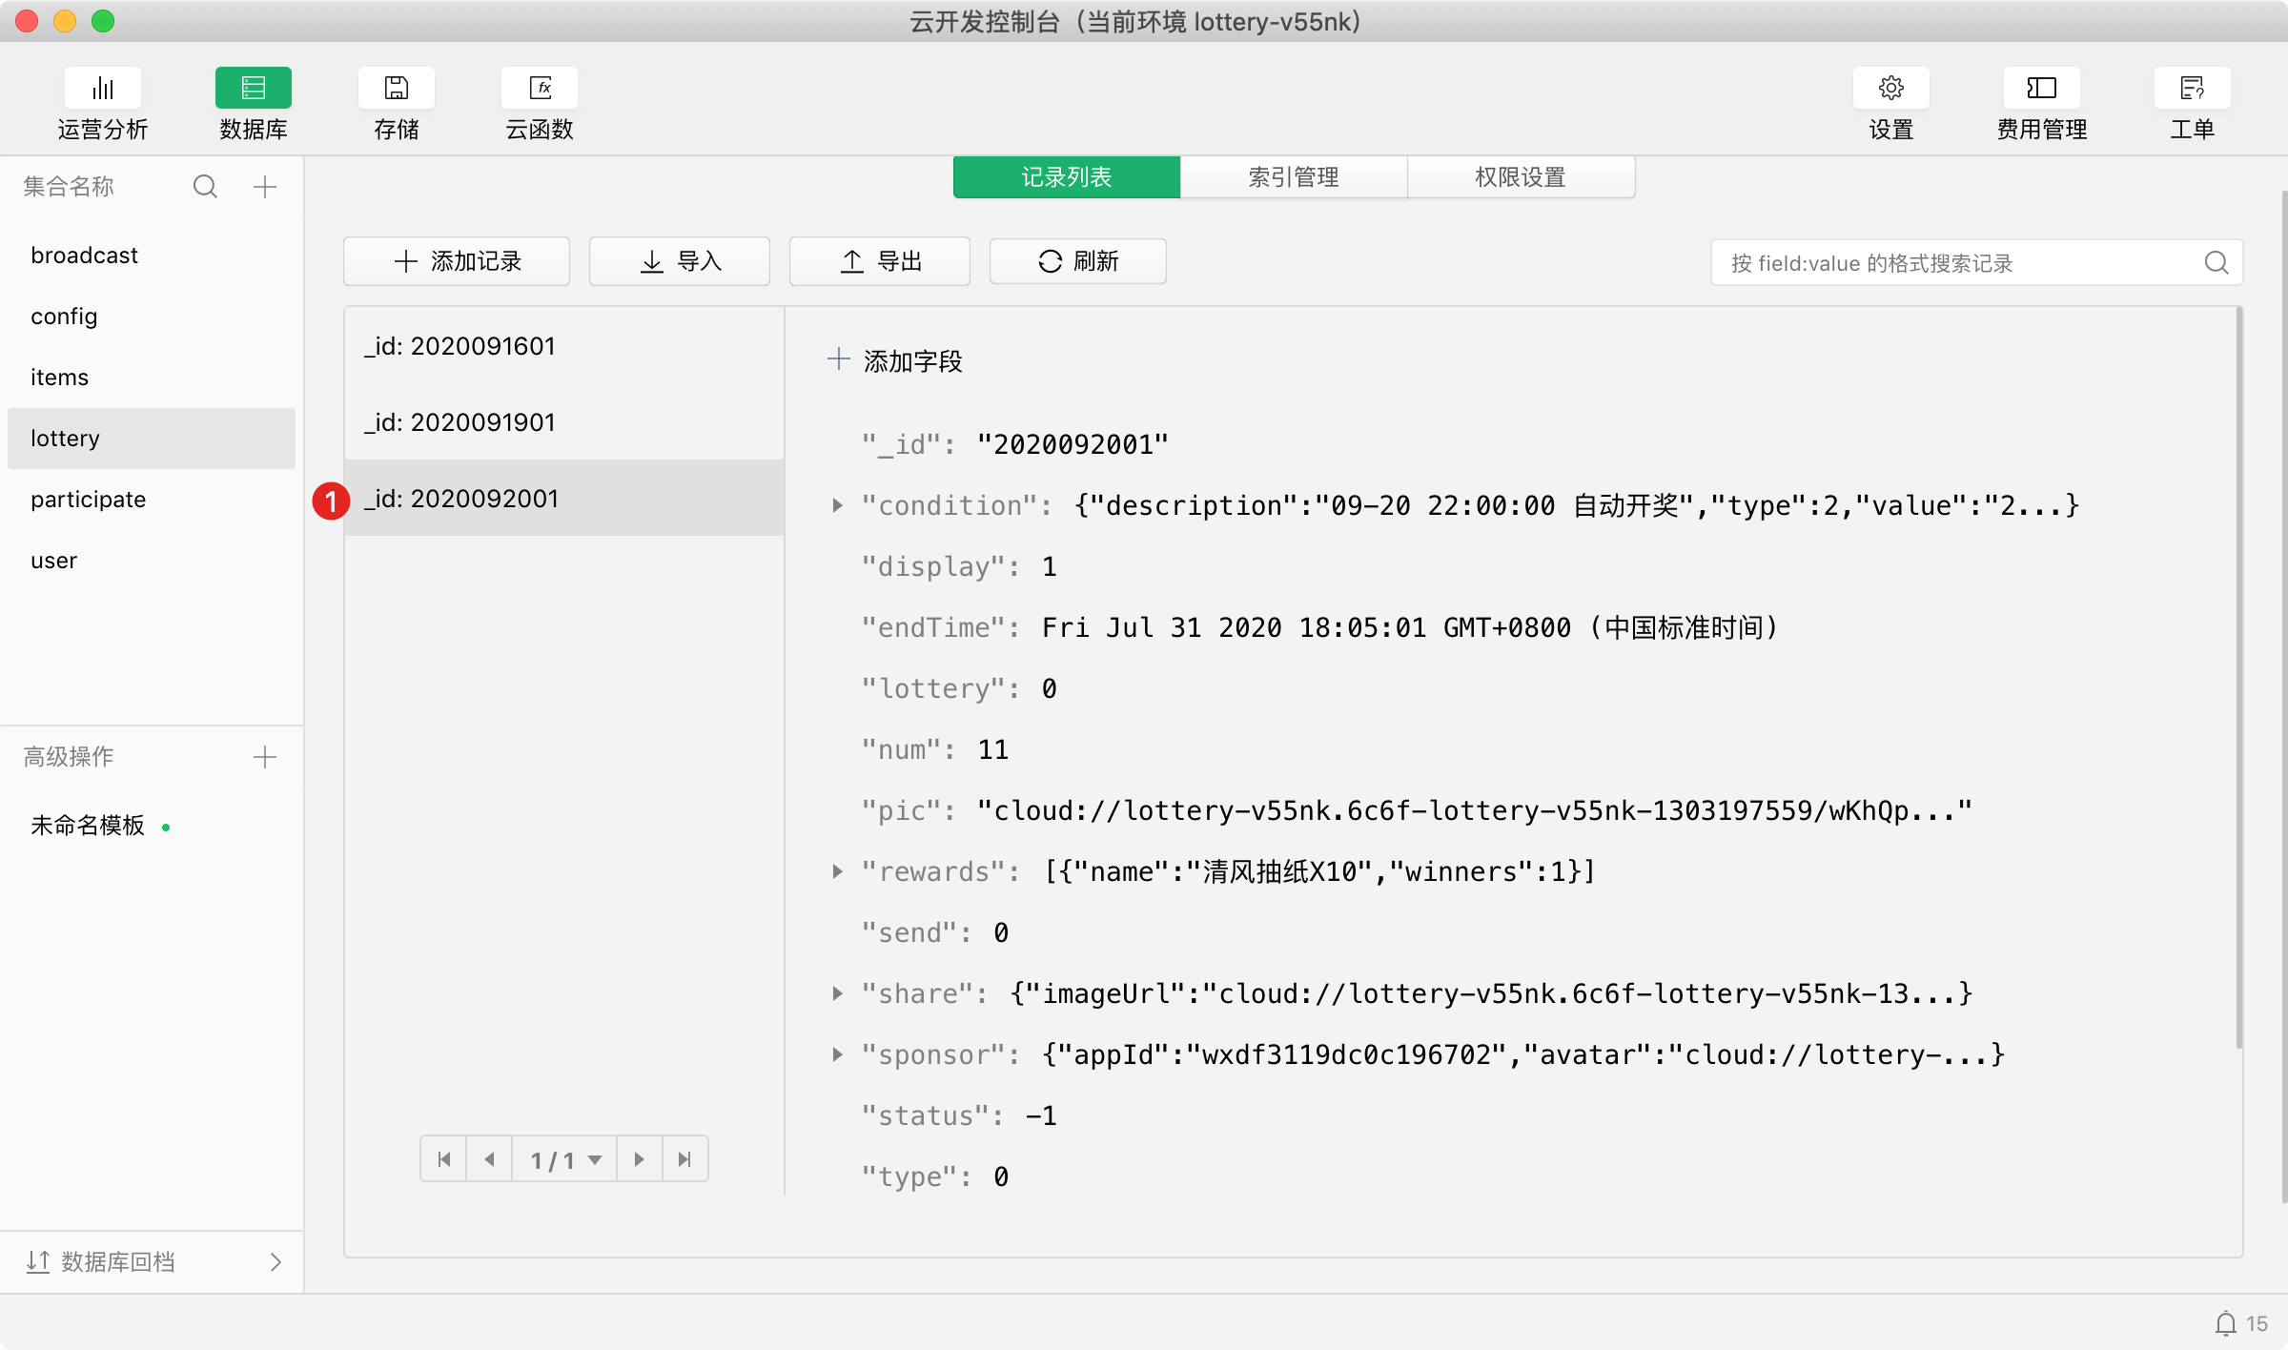Image resolution: width=2288 pixels, height=1350 pixels.
Task: Open the 设置 settings gear icon
Action: coord(1890,89)
